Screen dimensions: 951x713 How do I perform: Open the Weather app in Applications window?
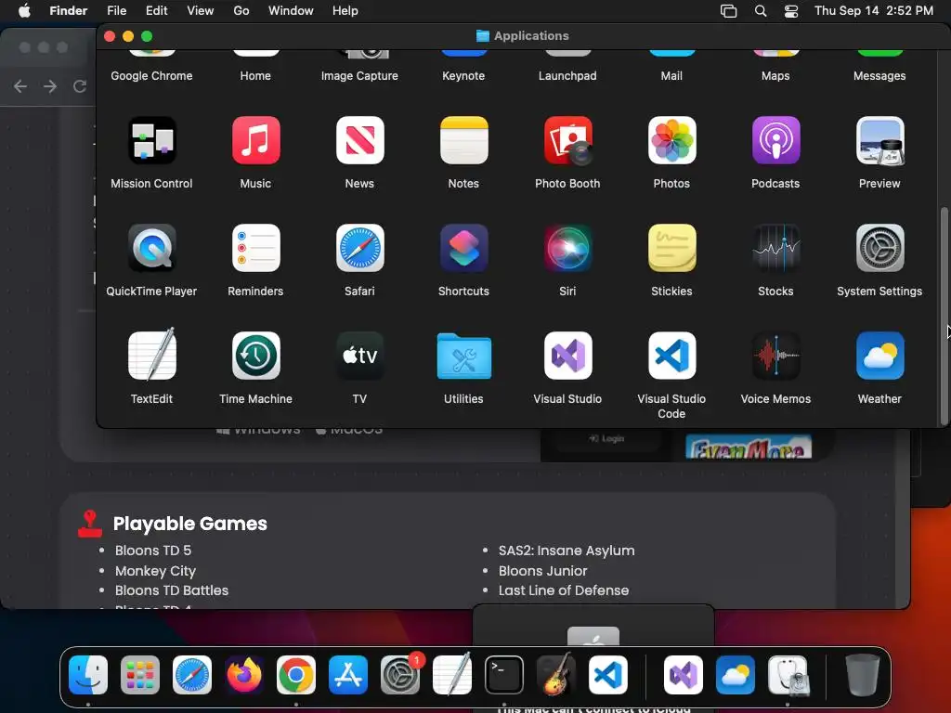(x=880, y=356)
